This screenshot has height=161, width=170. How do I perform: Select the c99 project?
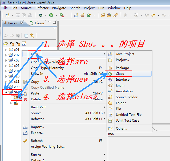coord(14,87)
